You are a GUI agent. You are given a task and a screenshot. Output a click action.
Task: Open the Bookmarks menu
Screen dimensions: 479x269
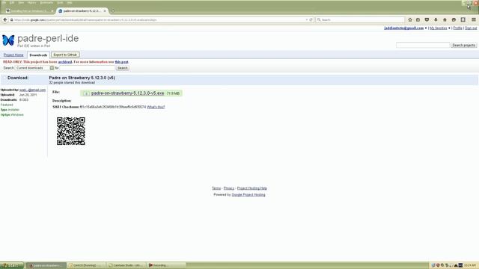coord(46,2)
